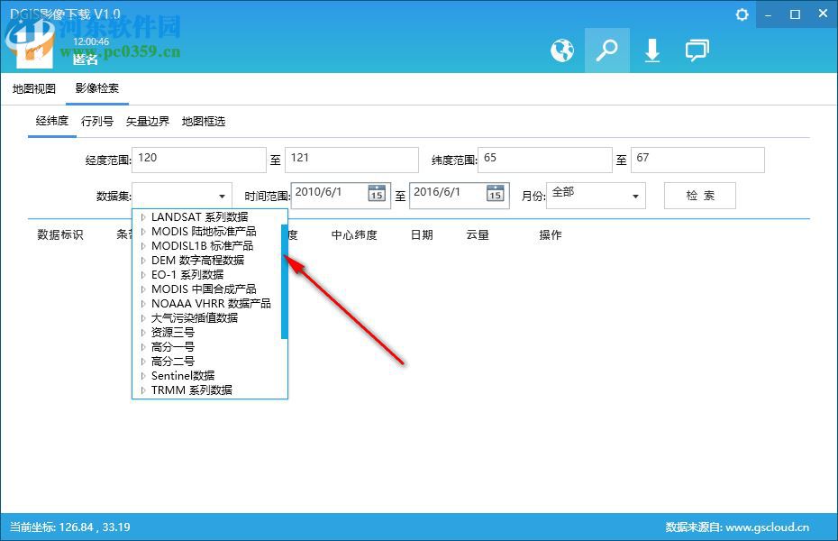Image resolution: width=838 pixels, height=541 pixels.
Task: Click the longitude input showing 120
Action: pyautogui.click(x=198, y=160)
